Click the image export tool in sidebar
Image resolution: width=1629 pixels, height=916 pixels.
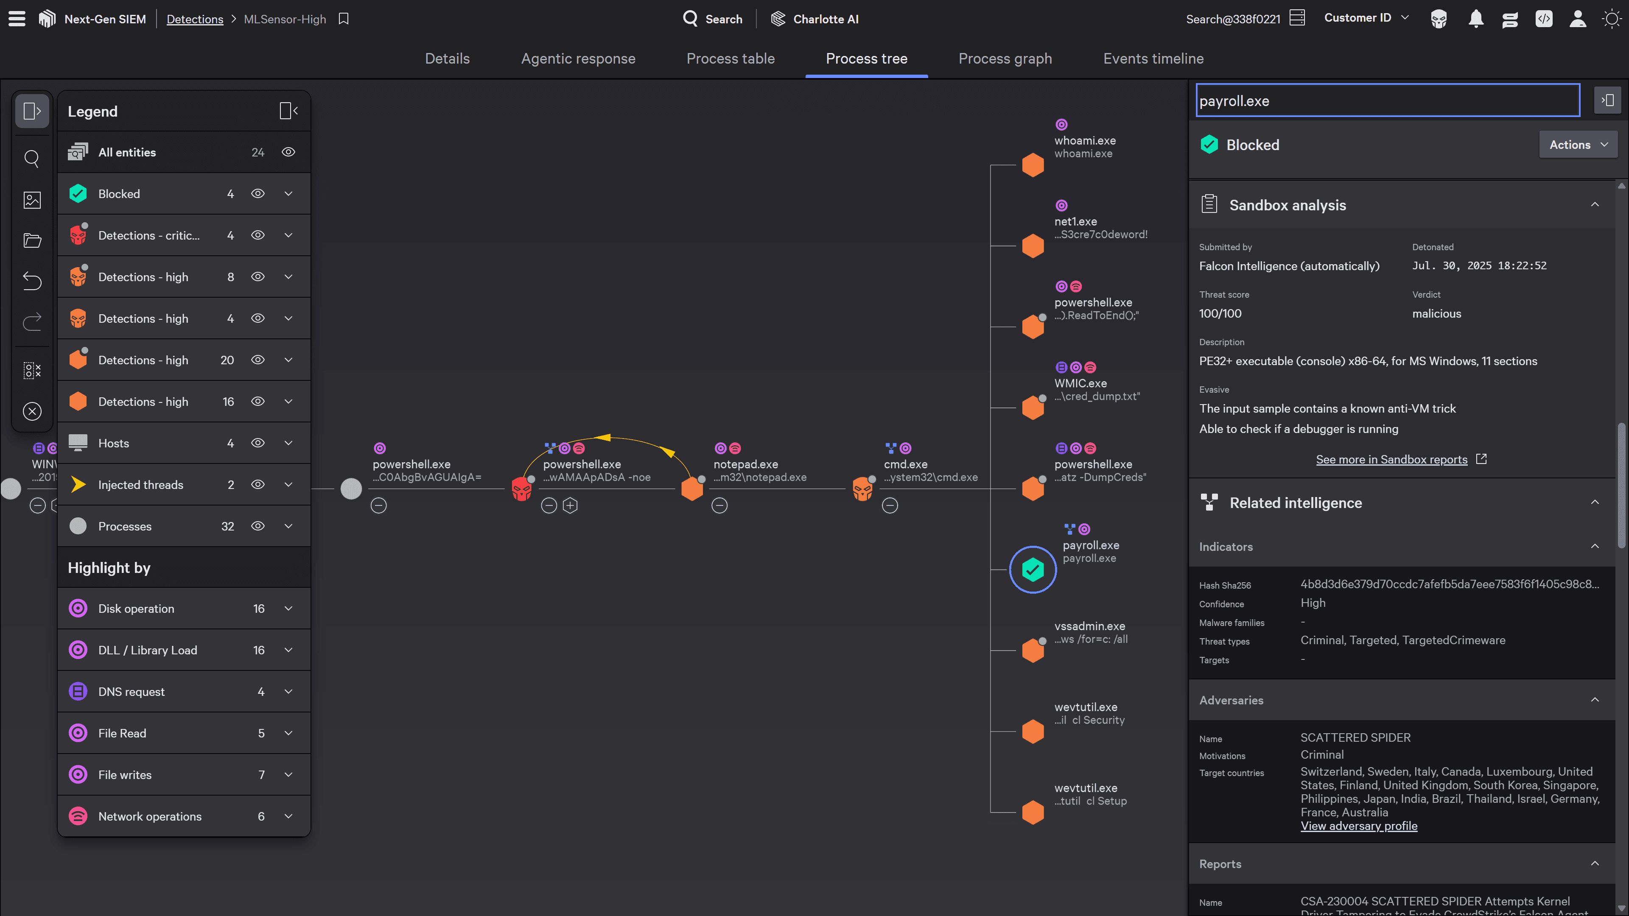[x=32, y=200]
